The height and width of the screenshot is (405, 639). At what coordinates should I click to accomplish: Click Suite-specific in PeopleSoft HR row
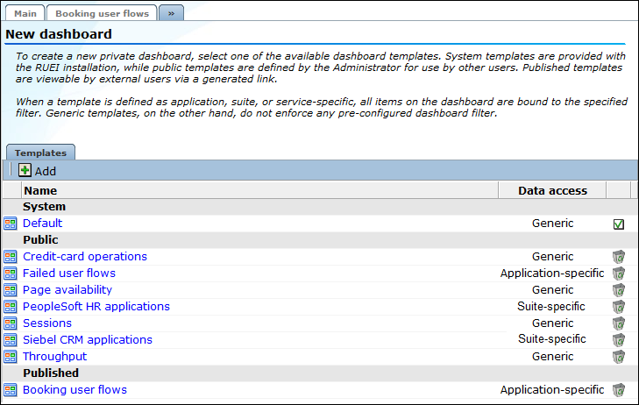[x=551, y=307]
